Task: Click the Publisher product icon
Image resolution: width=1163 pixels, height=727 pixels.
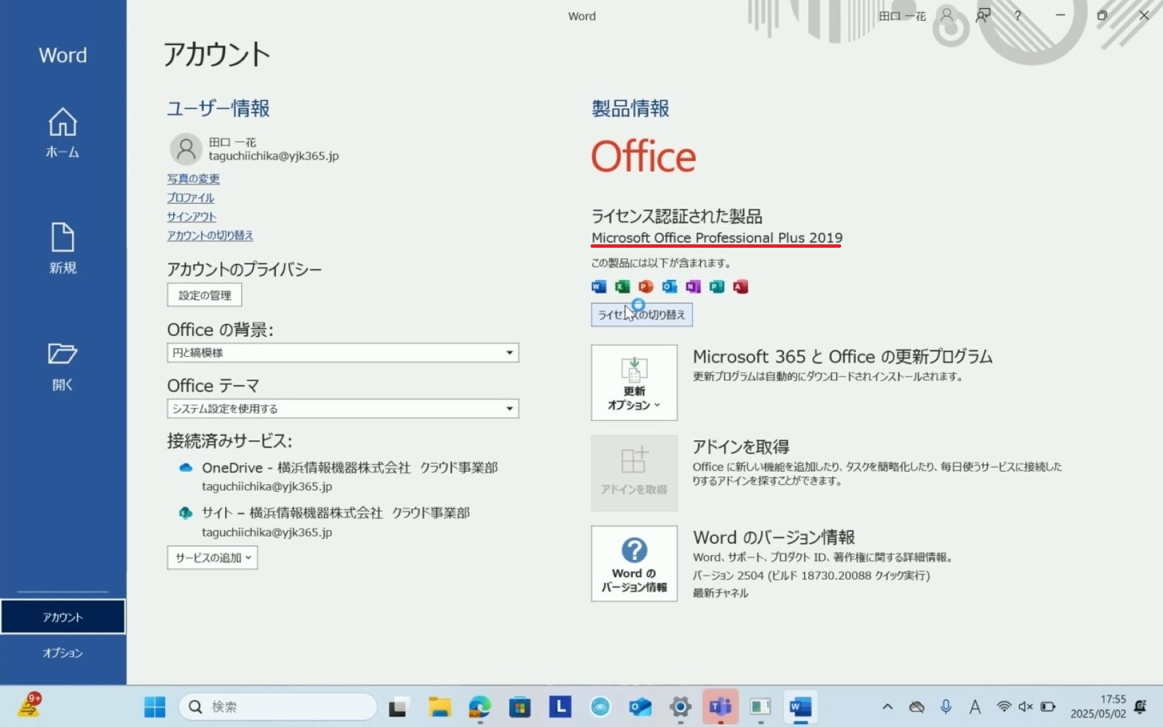Action: 717,287
